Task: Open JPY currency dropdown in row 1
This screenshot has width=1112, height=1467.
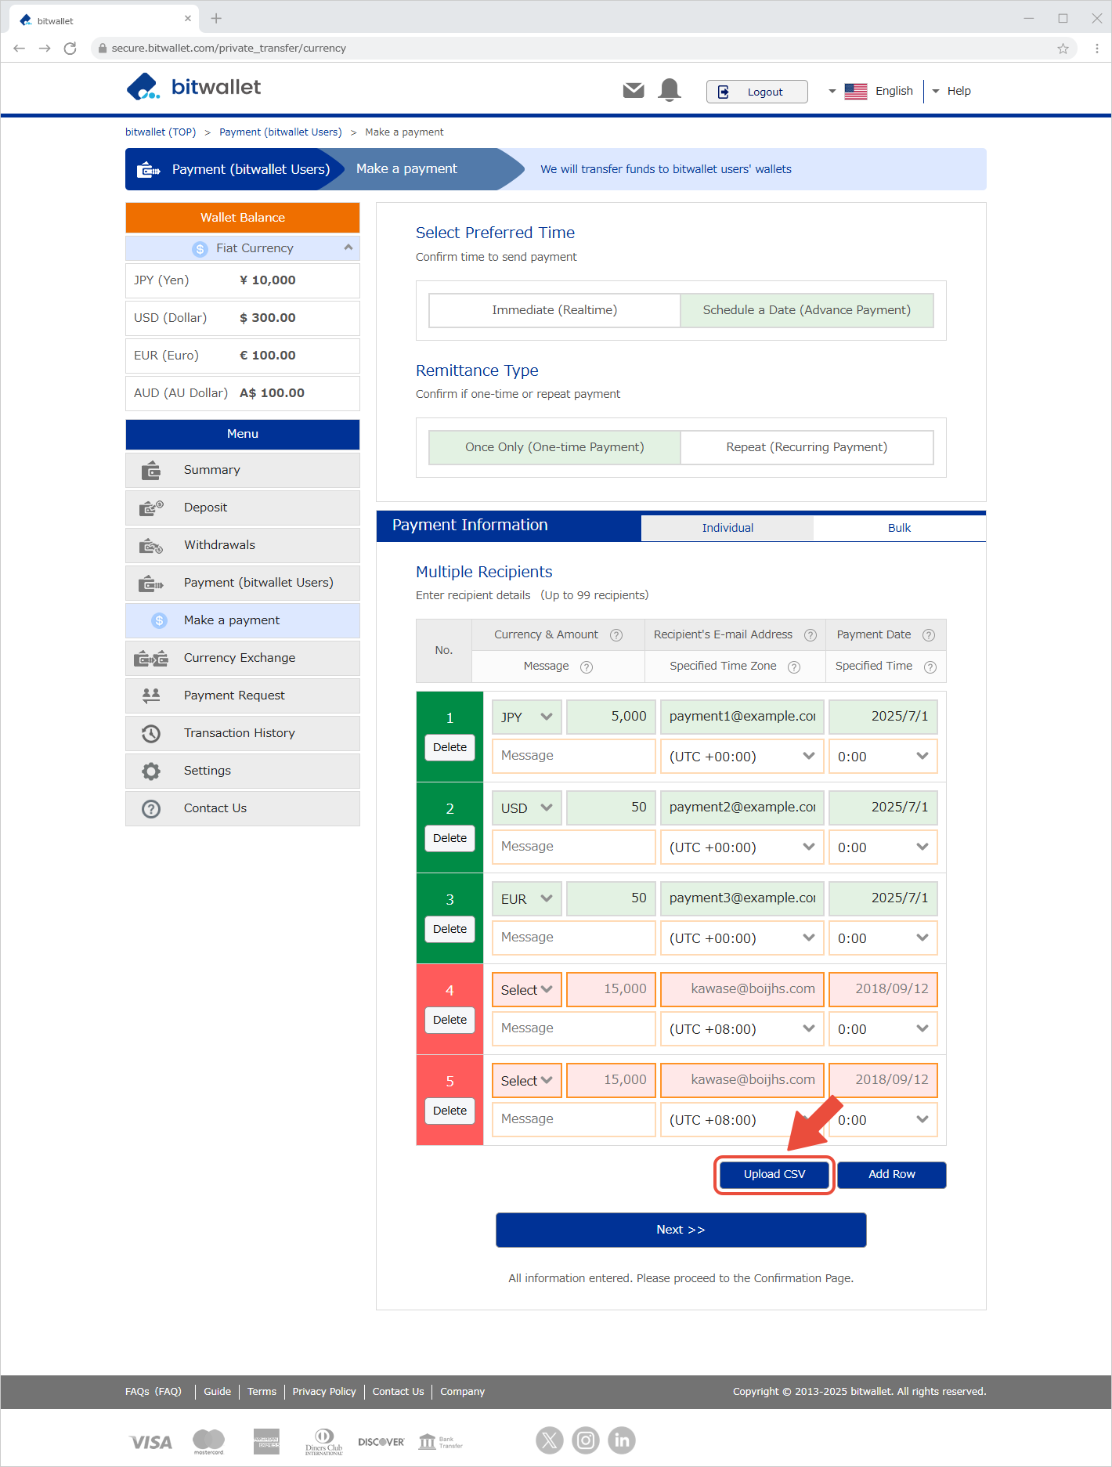Action: point(527,717)
